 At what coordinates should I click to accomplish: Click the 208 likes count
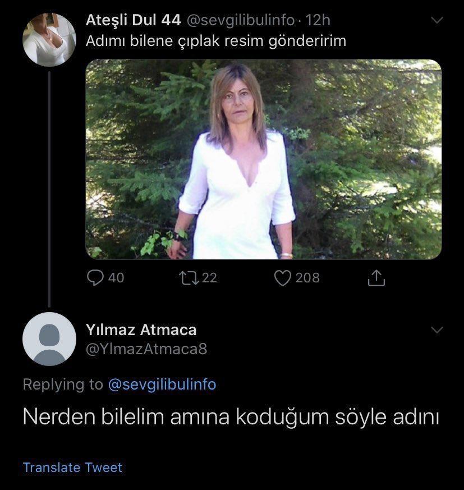point(307,278)
